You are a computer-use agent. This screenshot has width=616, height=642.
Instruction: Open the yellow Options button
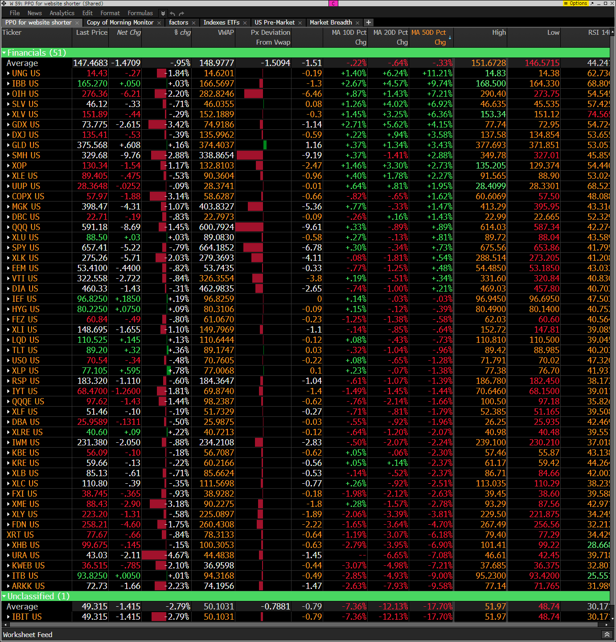pyautogui.click(x=576, y=3)
